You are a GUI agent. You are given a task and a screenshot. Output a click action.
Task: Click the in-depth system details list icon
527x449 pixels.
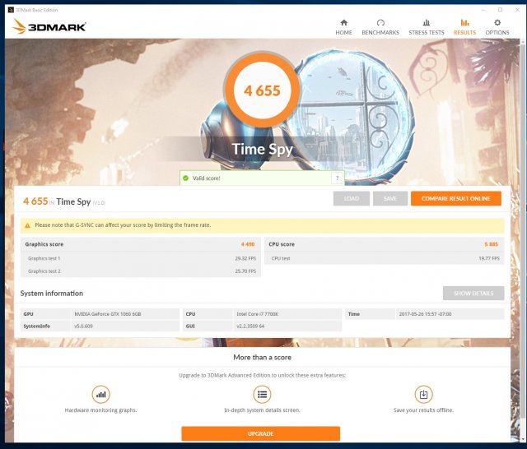coord(262,394)
